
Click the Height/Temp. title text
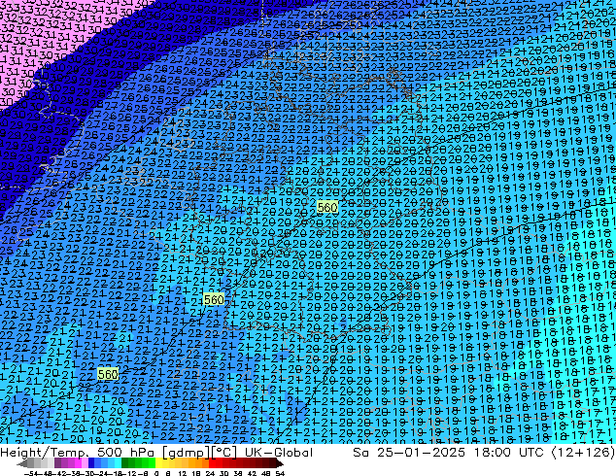tap(43, 453)
